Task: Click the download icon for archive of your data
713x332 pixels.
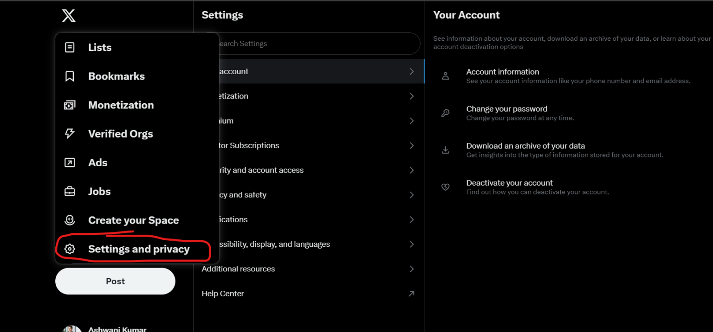Action: 446,150
